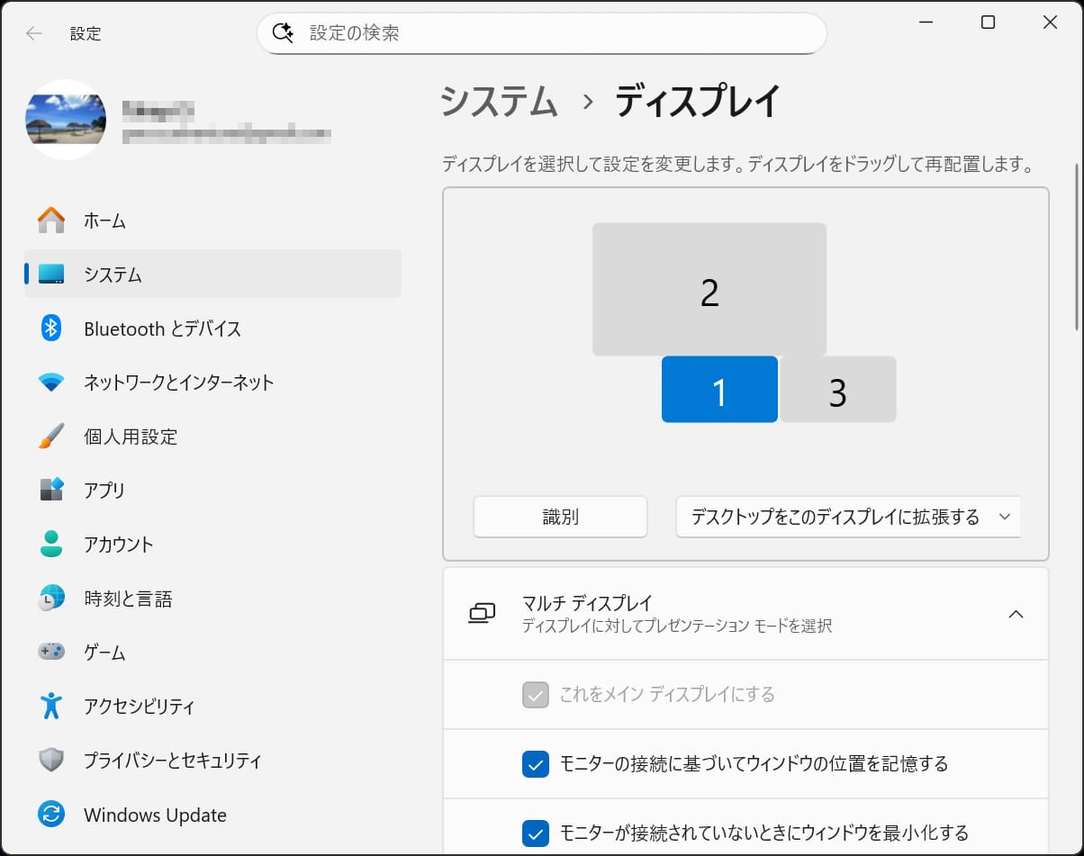Uncheck minimize windows when monitor disconnected

point(536,832)
